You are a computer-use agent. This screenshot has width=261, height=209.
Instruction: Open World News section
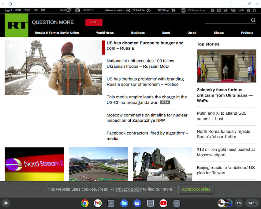point(105,33)
